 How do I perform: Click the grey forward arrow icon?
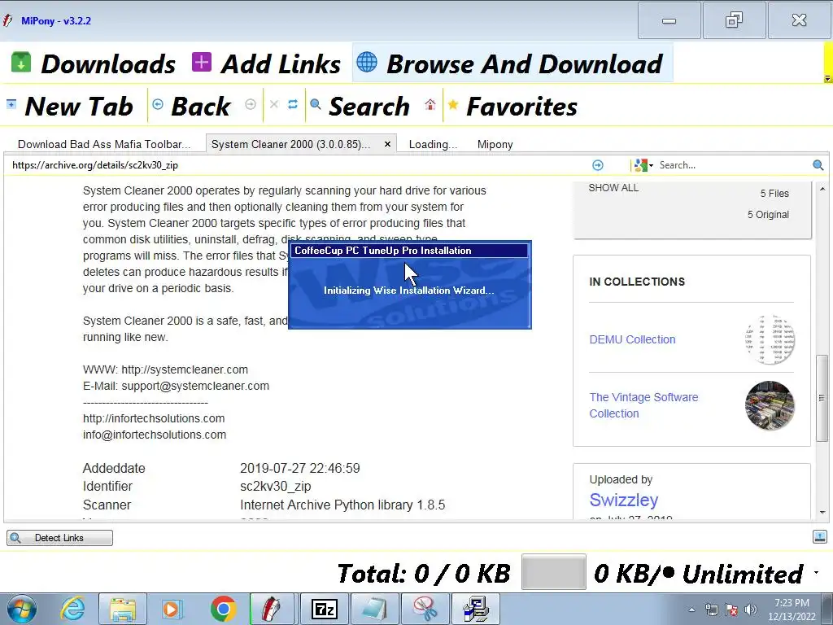[251, 104]
